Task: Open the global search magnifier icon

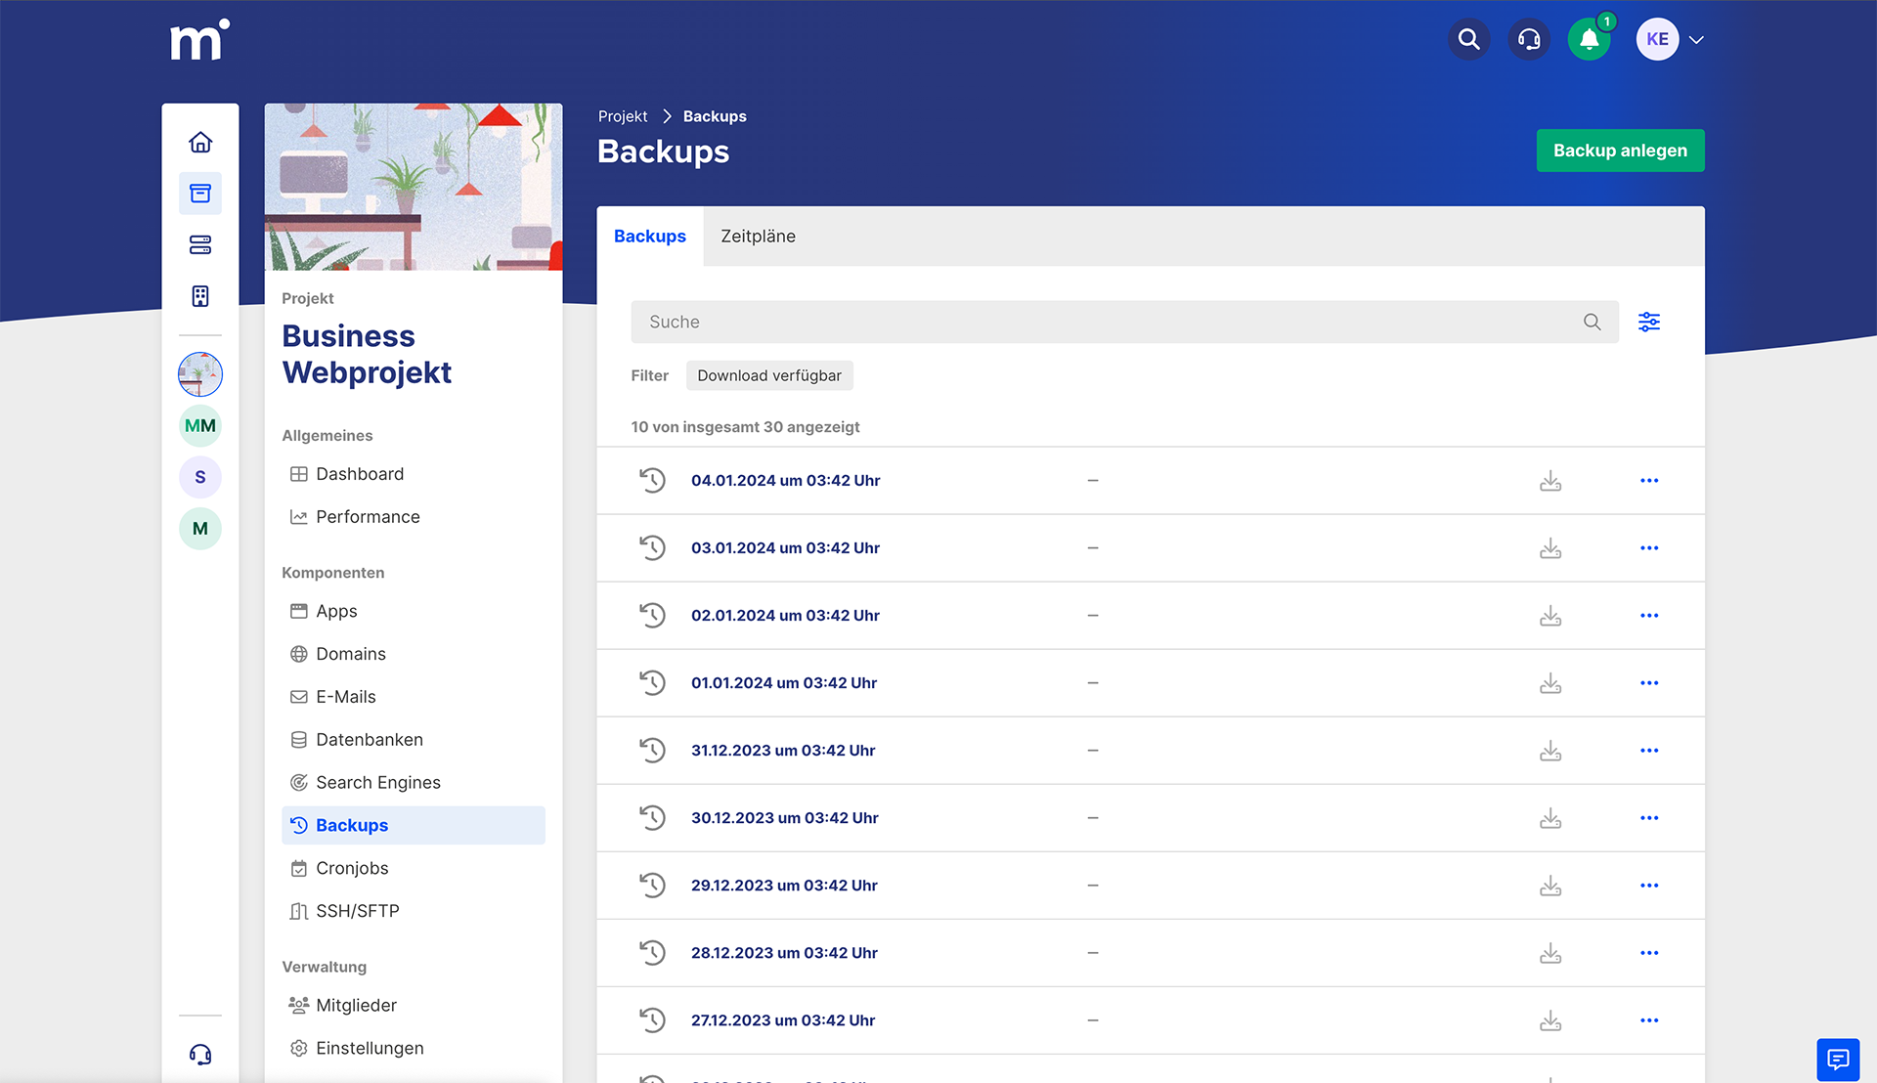Action: pyautogui.click(x=1468, y=39)
